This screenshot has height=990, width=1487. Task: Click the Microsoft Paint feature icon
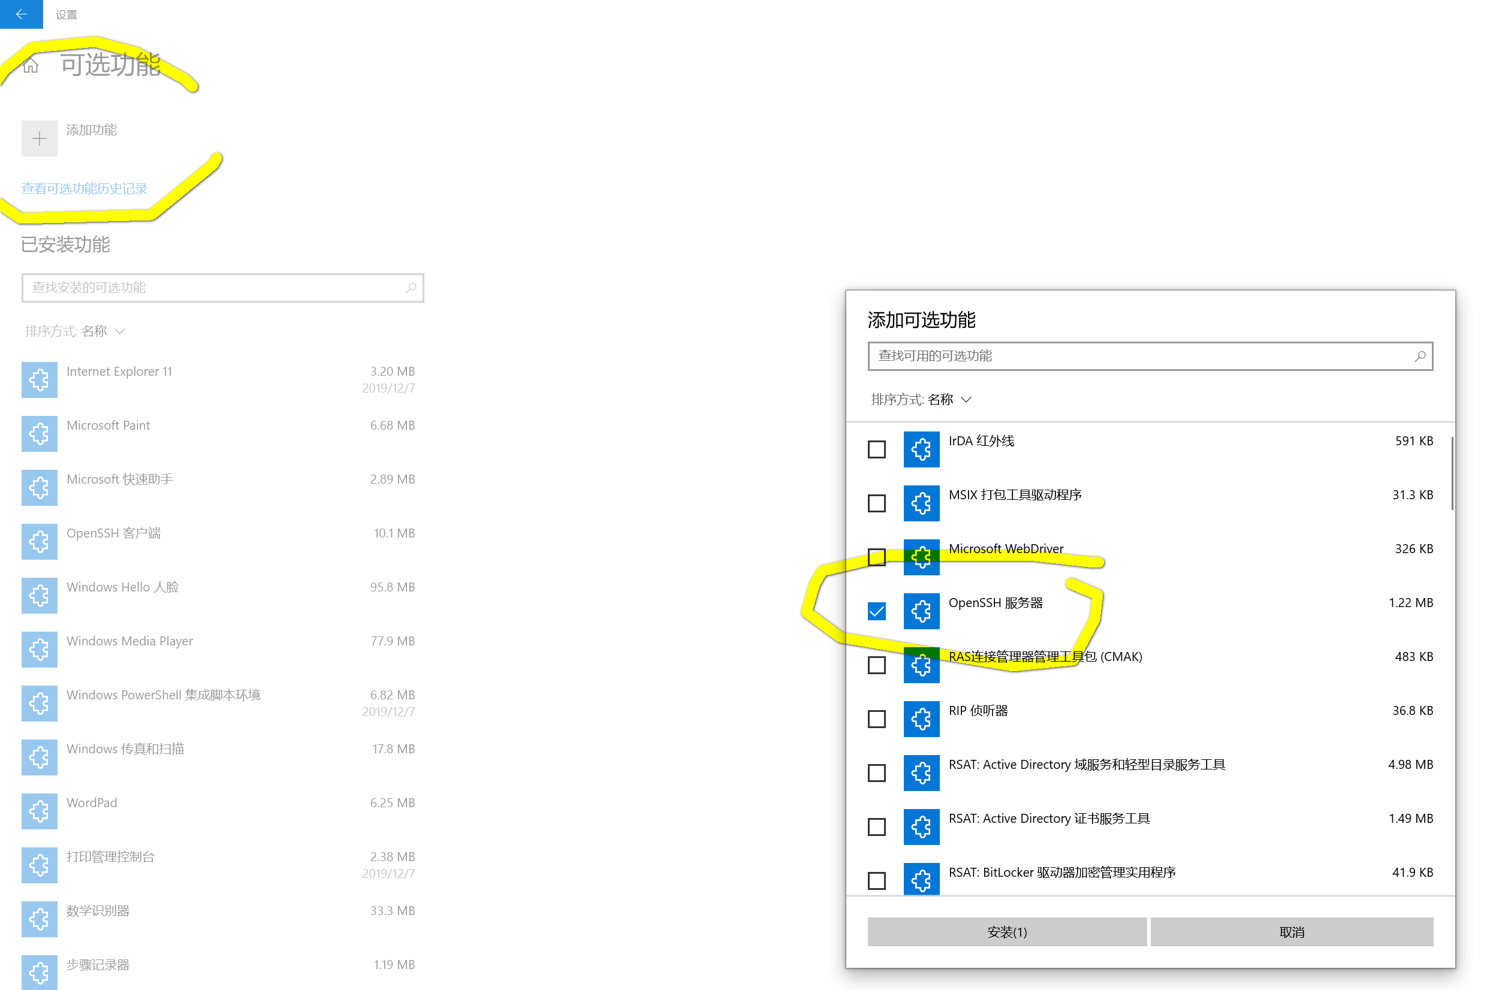pyautogui.click(x=39, y=434)
